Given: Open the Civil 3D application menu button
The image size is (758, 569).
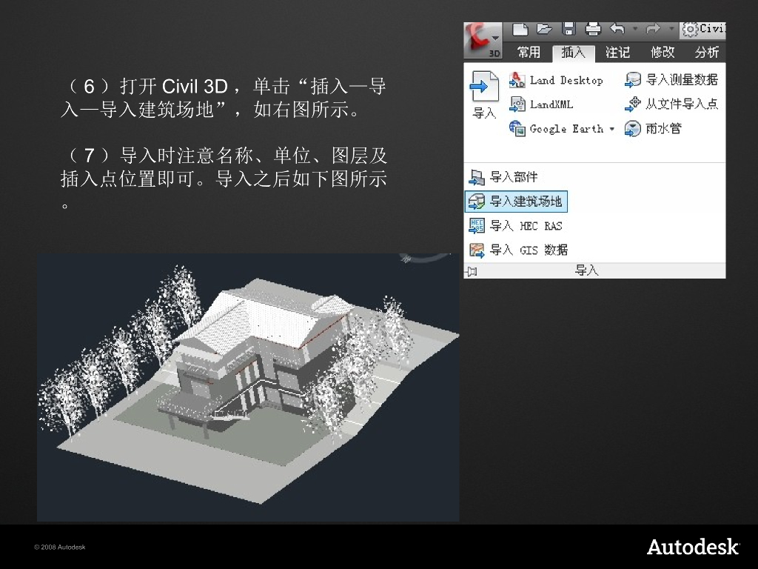Looking at the screenshot, I should tap(483, 41).
